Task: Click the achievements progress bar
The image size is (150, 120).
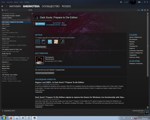Action: pyautogui.click(x=78, y=67)
